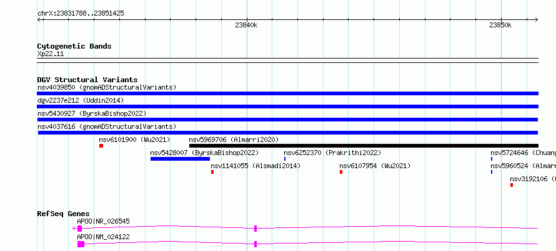Open the nsv5960524 variant label
Screen dimensions: 556x251
click(523, 166)
